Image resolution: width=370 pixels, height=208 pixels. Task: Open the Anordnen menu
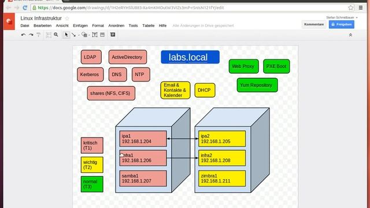[x=116, y=25]
